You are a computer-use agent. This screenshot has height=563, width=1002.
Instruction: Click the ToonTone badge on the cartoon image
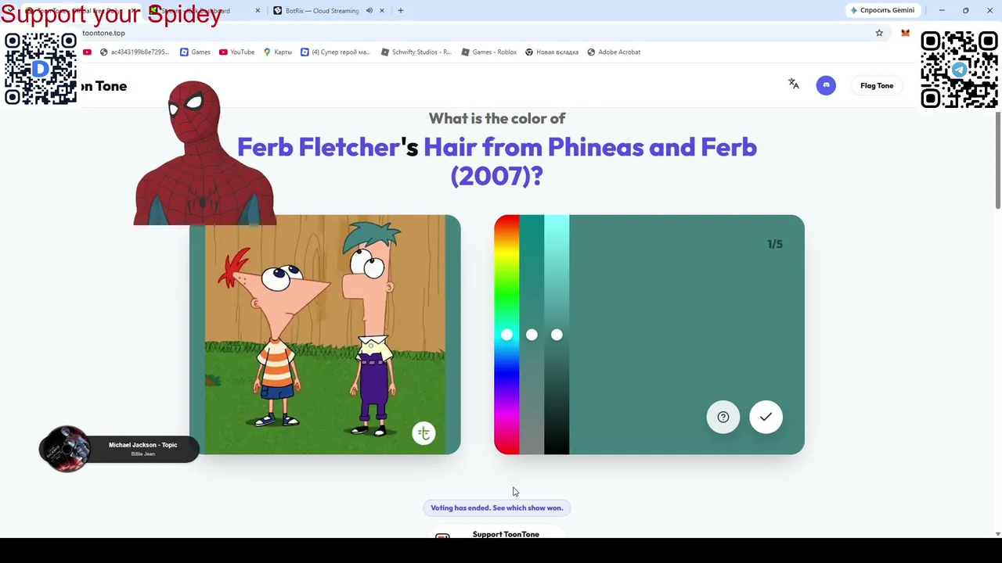(424, 433)
